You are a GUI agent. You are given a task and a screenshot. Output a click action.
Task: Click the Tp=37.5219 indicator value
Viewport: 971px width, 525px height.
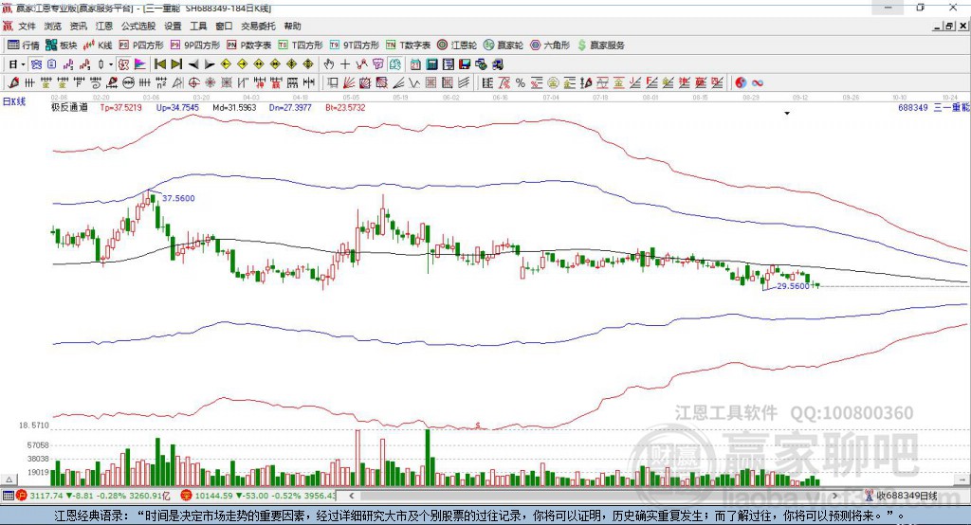[x=120, y=107]
